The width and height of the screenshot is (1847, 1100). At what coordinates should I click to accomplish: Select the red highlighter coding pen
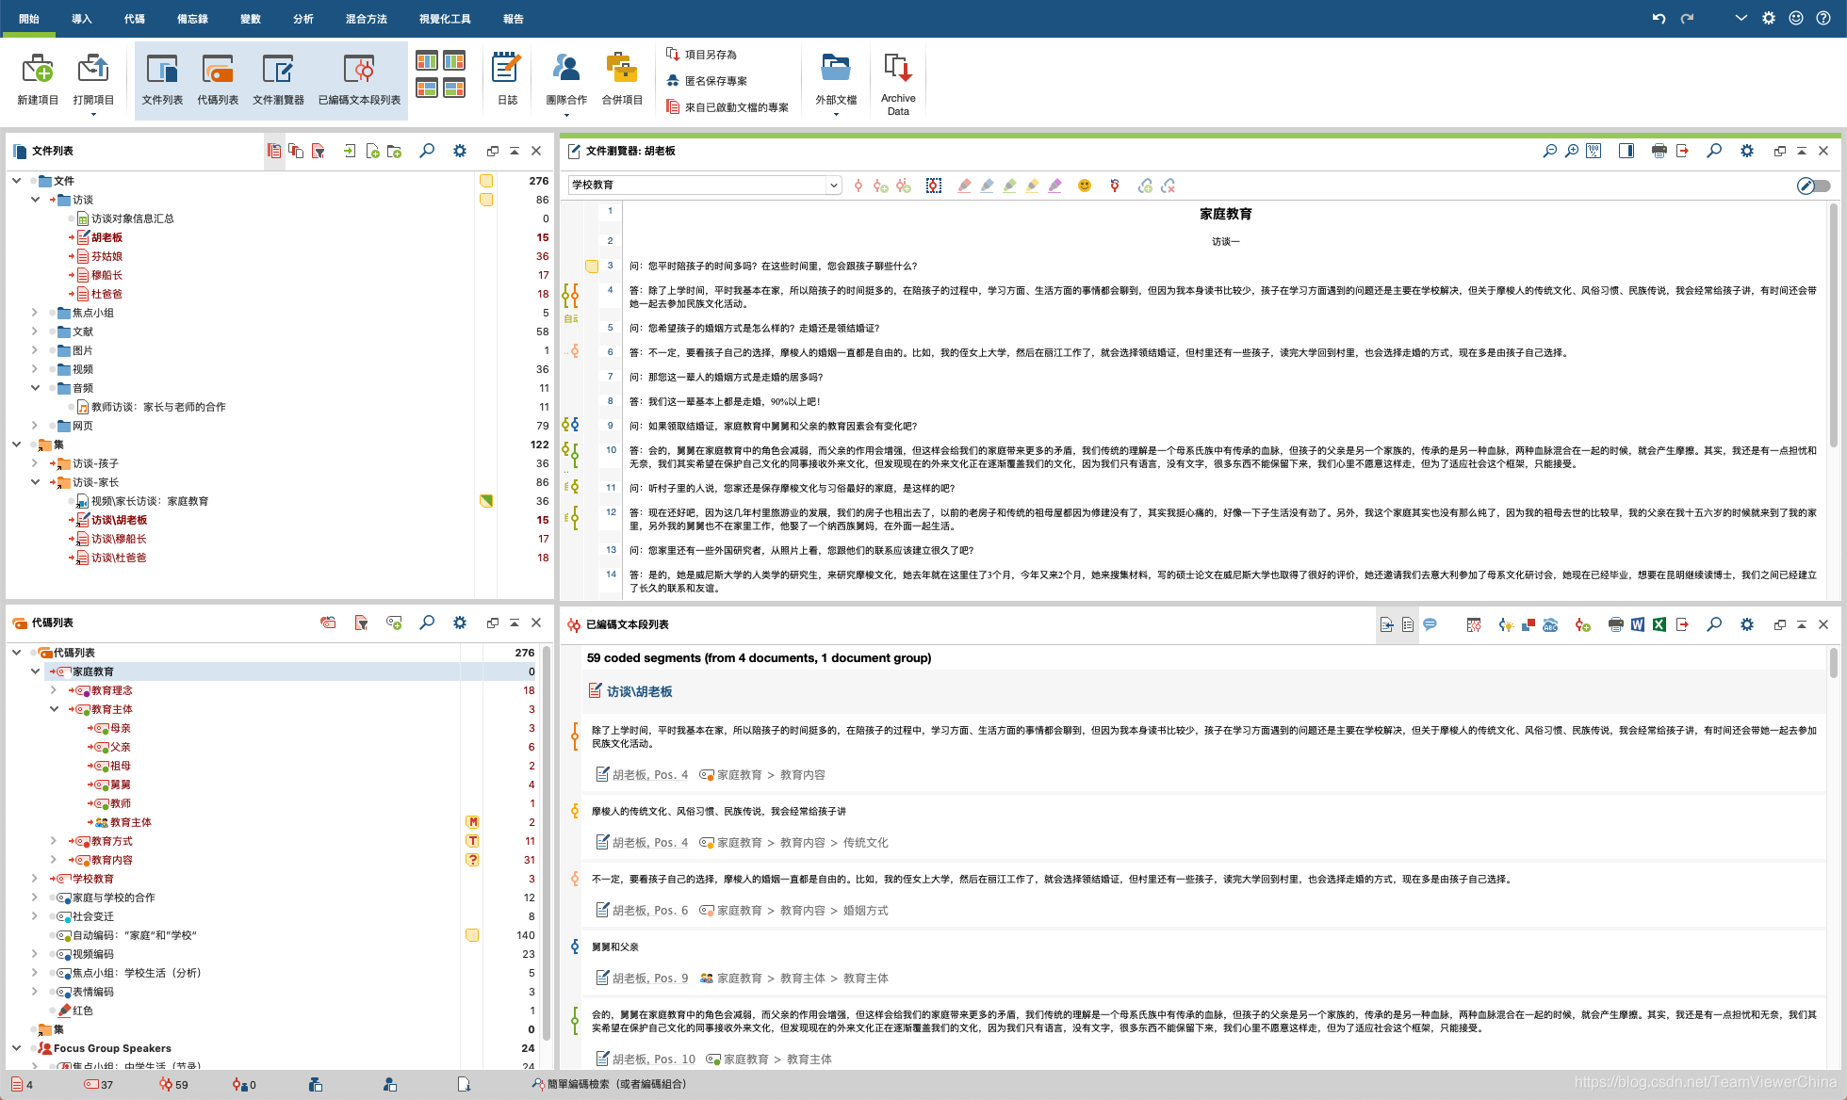(964, 186)
